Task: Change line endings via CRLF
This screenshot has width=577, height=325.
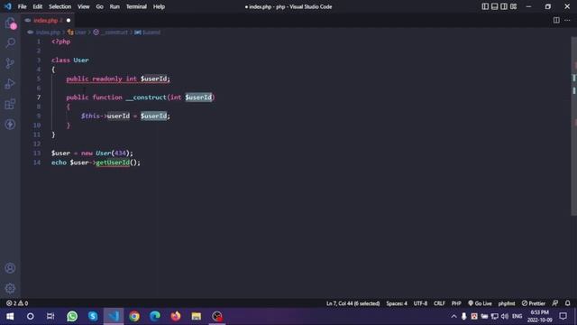Action: pyautogui.click(x=439, y=303)
